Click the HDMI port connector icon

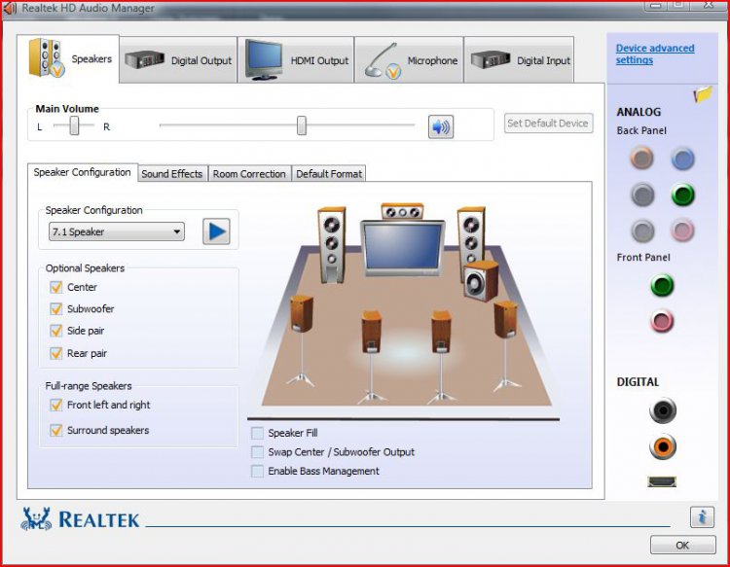[662, 481]
